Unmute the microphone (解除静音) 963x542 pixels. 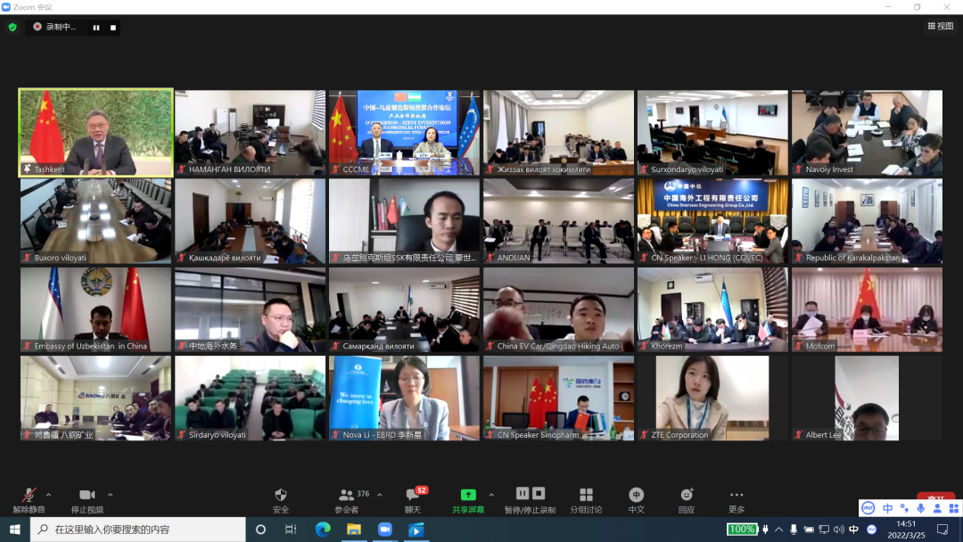tap(29, 495)
